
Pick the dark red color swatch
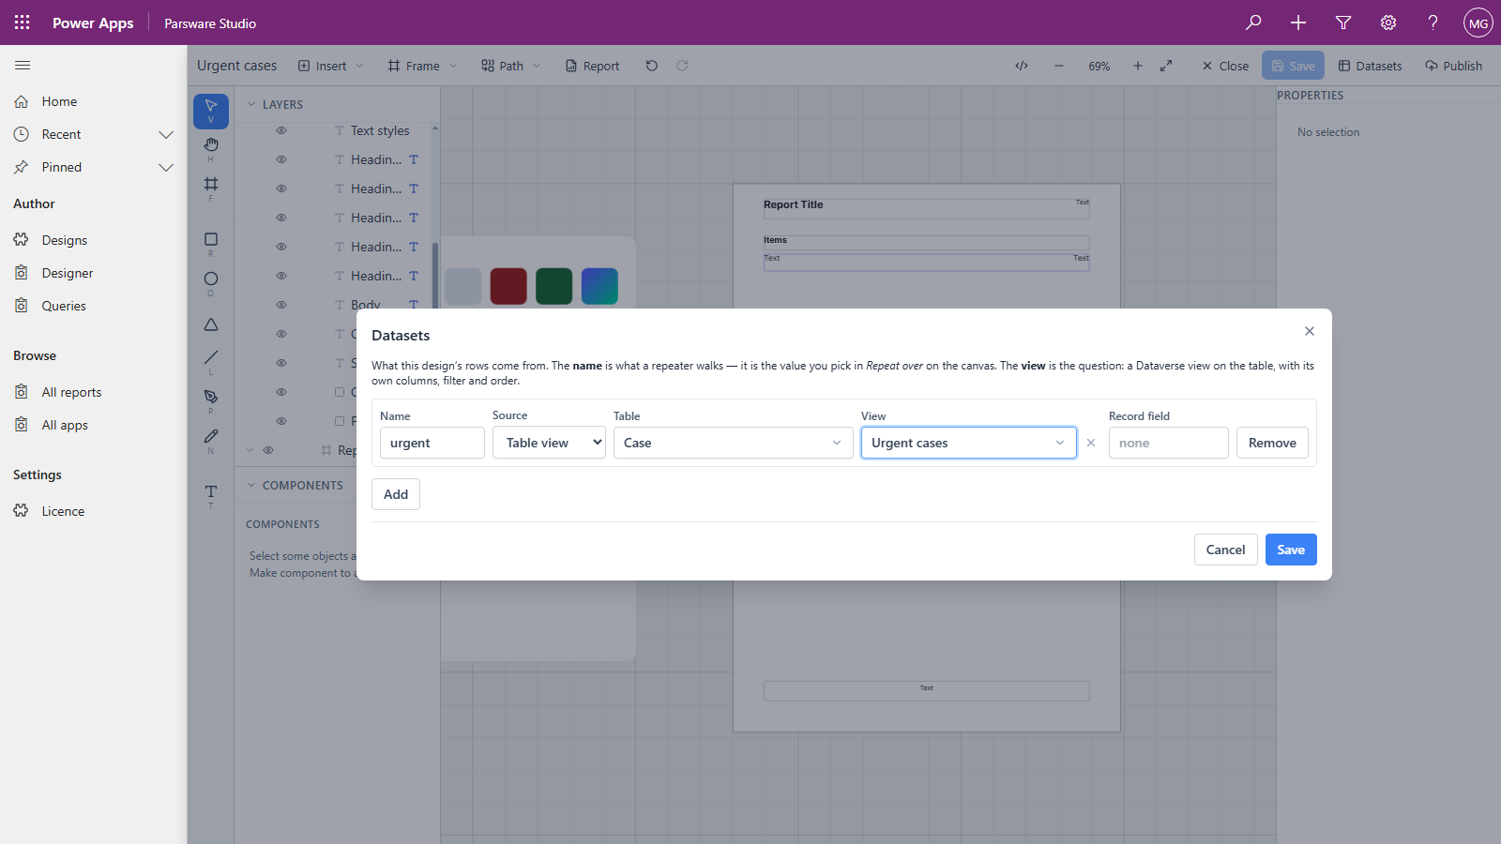(508, 286)
